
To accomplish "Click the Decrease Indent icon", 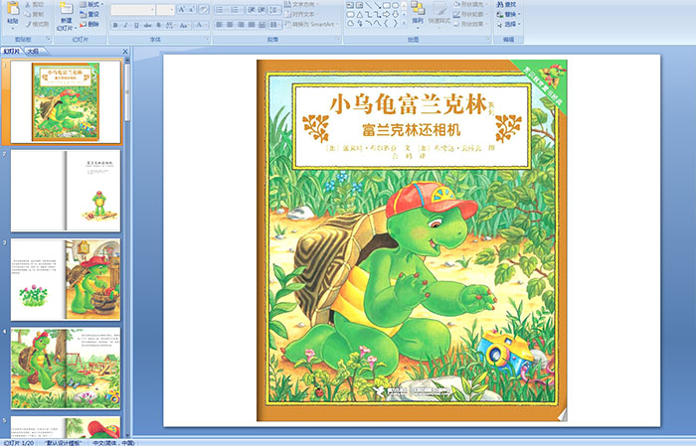I will 252,10.
